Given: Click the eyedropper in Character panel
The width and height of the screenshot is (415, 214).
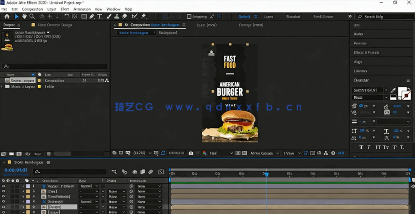Looking at the screenshot, I should 393,91.
